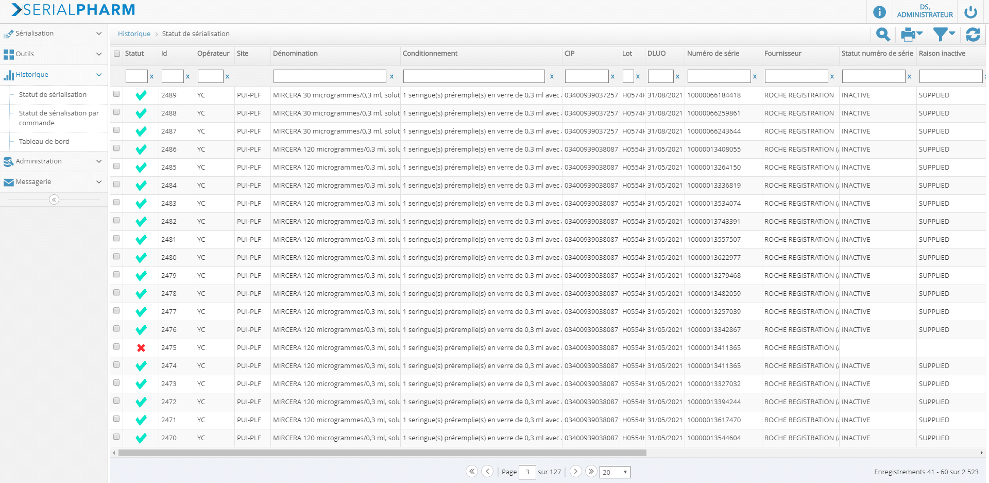989x483 pixels.
Task: Click the Historique breadcrumb link
Action: tap(134, 34)
